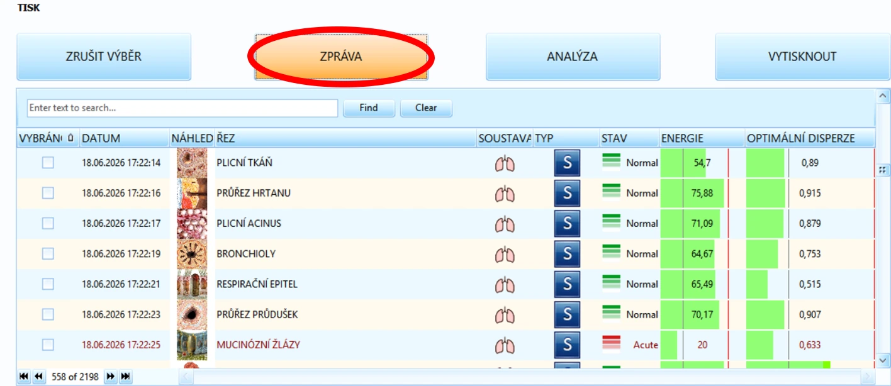Open the PLICNÍ ACINUS preview thumbnail

tap(192, 223)
